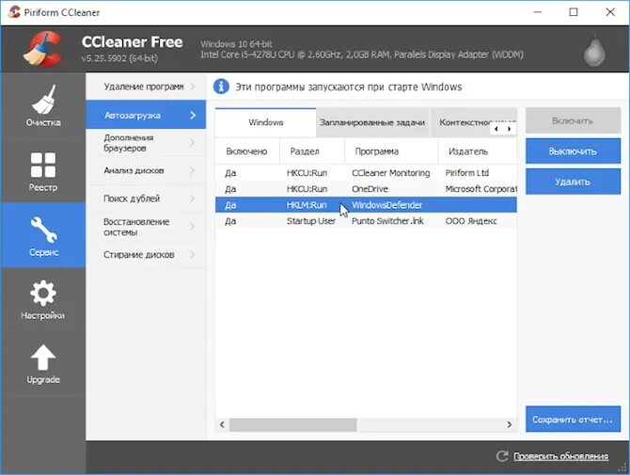
Task: Open Восстановление системы menu item
Action: (x=147, y=227)
